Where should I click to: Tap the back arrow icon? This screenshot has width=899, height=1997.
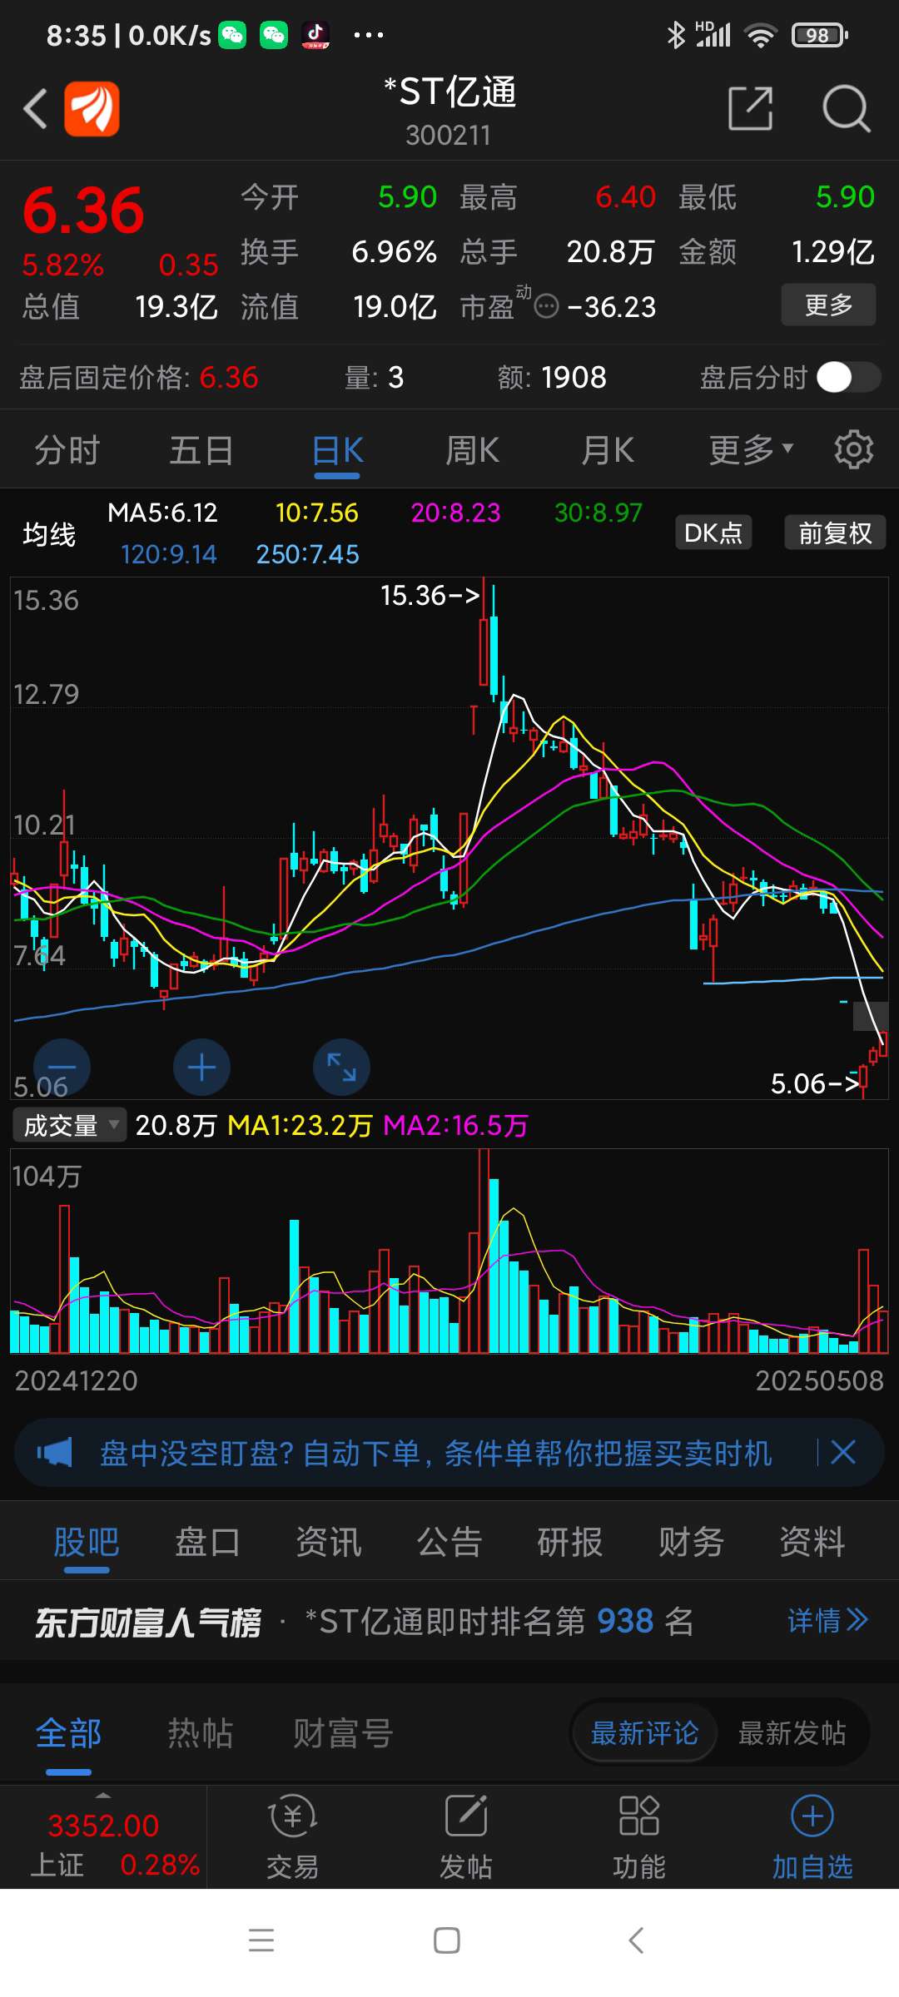click(x=35, y=108)
